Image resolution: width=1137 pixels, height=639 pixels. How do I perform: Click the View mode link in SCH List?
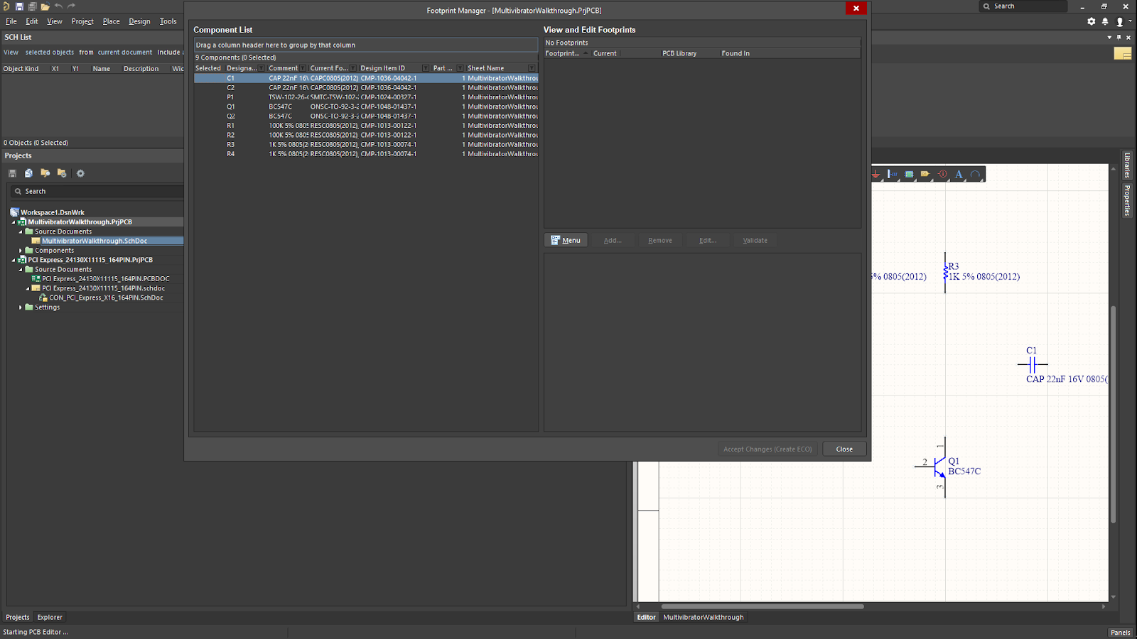pyautogui.click(x=11, y=53)
